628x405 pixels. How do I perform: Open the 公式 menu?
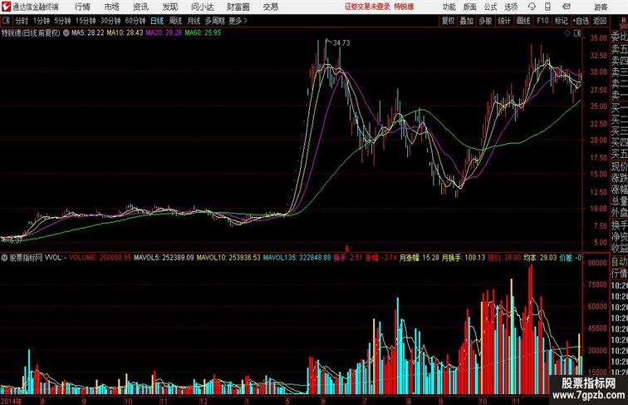click(x=490, y=7)
